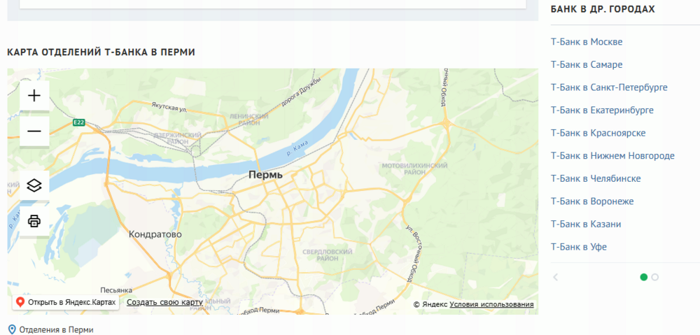Zoom in the map with plus button

tap(34, 95)
